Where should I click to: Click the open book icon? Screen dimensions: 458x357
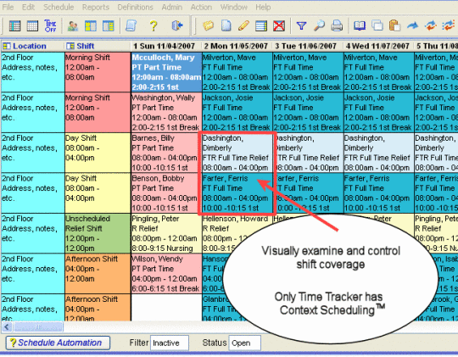(360, 25)
